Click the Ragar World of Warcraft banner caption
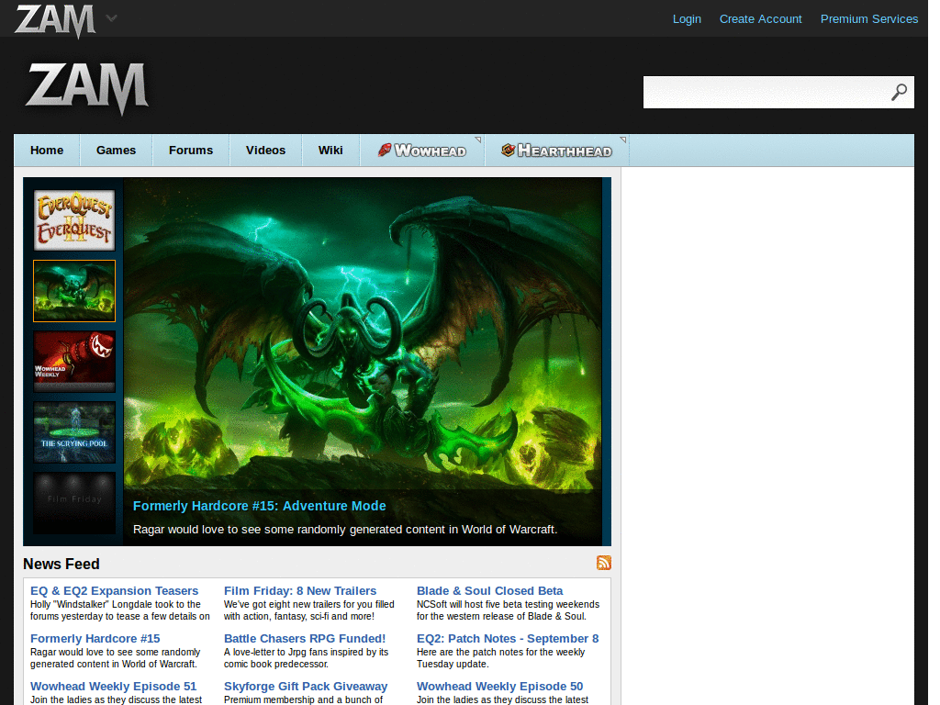 coord(345,530)
